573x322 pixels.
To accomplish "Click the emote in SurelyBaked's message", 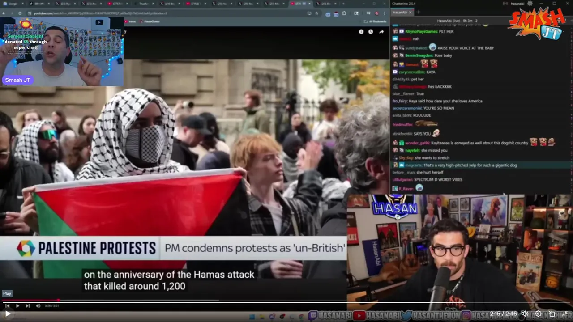I will [x=432, y=47].
